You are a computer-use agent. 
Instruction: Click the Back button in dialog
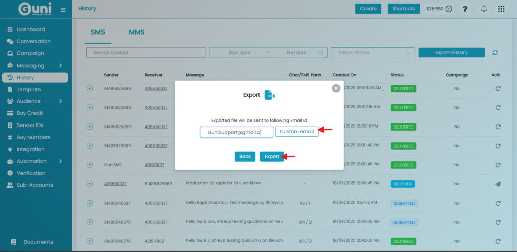(245, 157)
